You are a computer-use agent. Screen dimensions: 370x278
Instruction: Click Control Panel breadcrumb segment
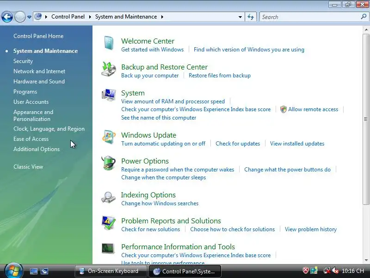(x=68, y=17)
